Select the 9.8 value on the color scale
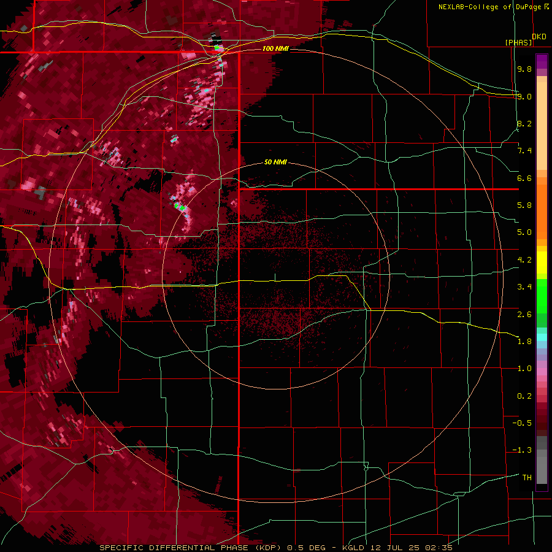The image size is (552, 552). tap(524, 69)
